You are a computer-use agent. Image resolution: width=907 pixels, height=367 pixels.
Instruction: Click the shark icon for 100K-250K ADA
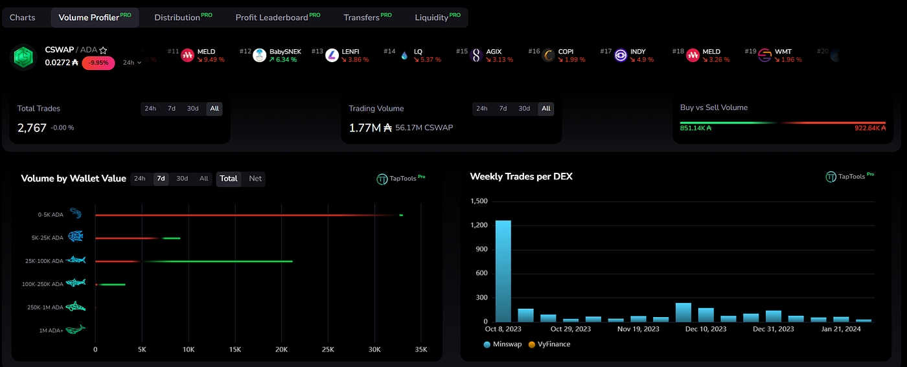pyautogui.click(x=76, y=284)
